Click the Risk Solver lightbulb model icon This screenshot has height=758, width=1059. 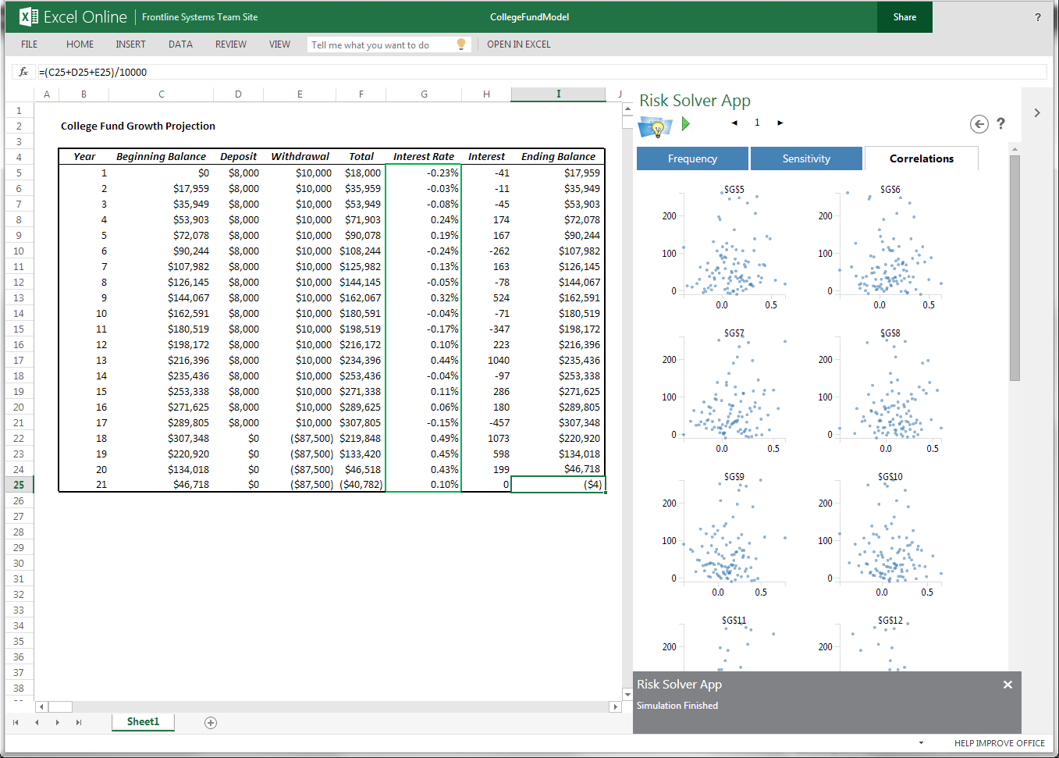point(654,126)
